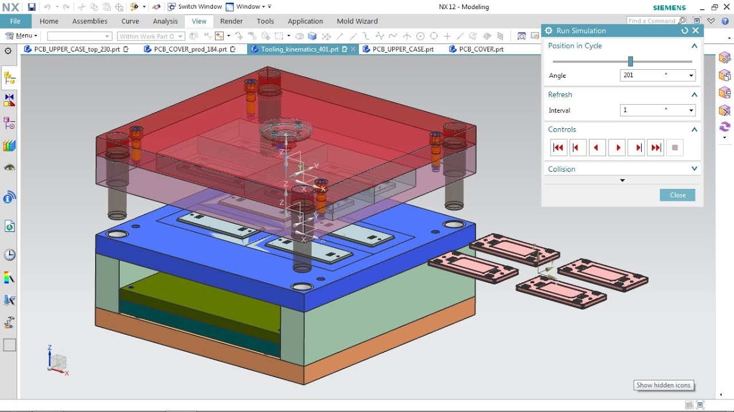
Task: Collapse the Controls section
Action: pos(694,129)
